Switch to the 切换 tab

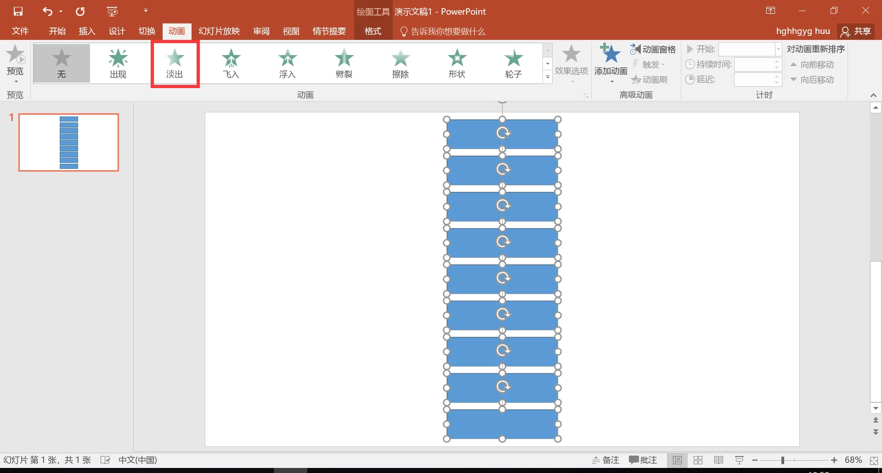coord(147,31)
